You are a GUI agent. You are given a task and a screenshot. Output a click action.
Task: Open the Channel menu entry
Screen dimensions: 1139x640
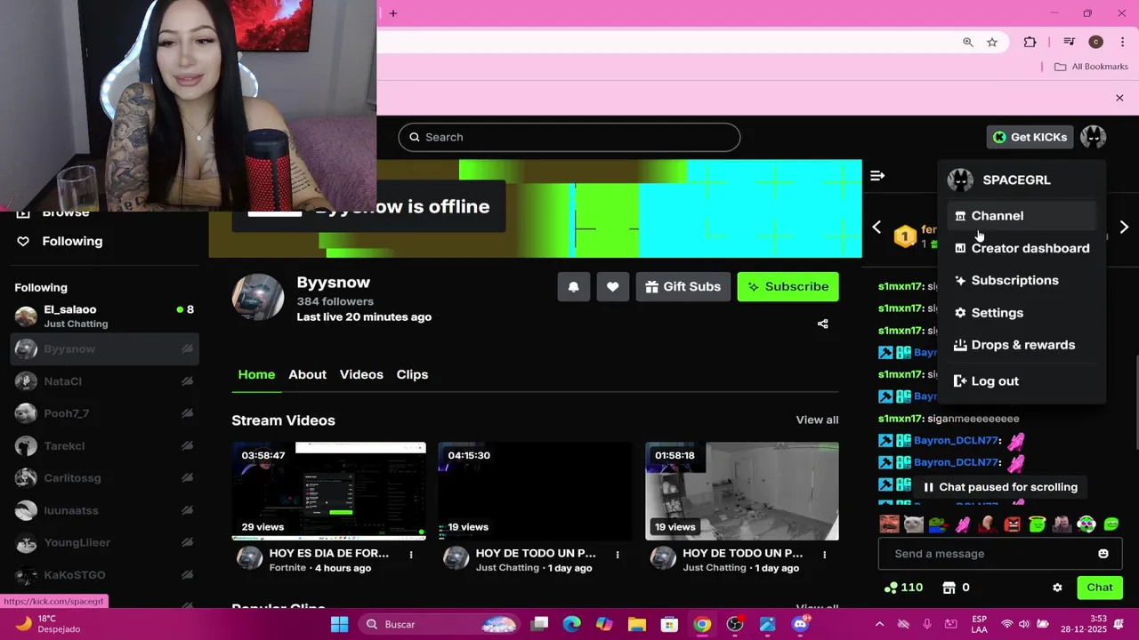coord(1022,216)
